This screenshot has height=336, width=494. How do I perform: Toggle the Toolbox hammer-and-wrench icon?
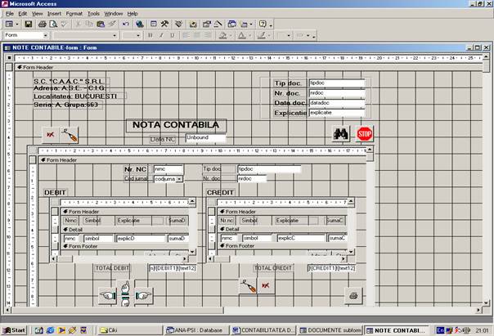[x=164, y=25]
